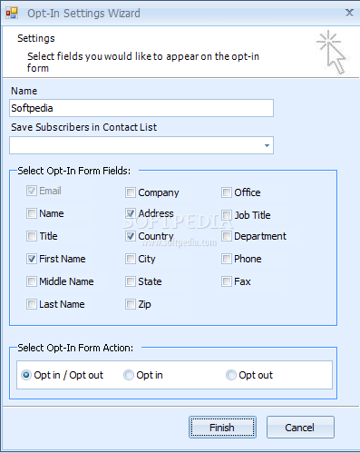Click into the Name text field
The image size is (360, 453).
141,108
